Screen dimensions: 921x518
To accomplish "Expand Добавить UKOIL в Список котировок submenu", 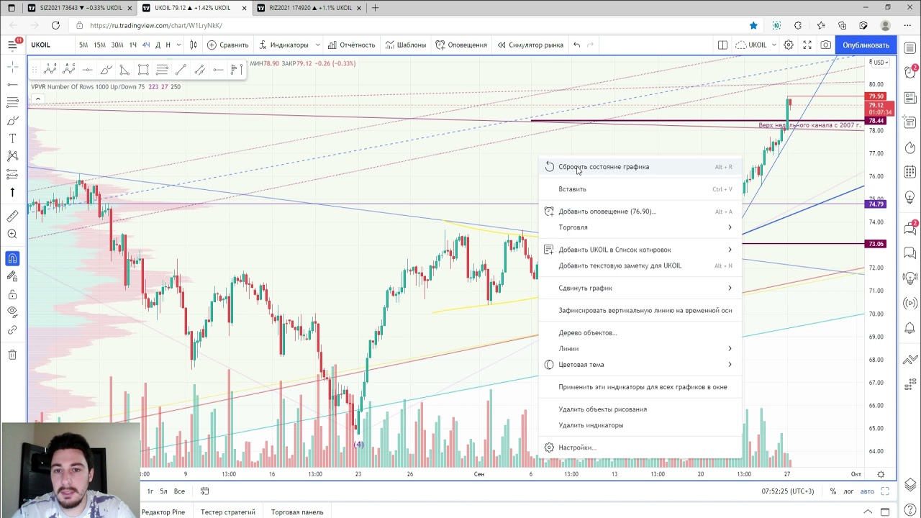I will 640,250.
